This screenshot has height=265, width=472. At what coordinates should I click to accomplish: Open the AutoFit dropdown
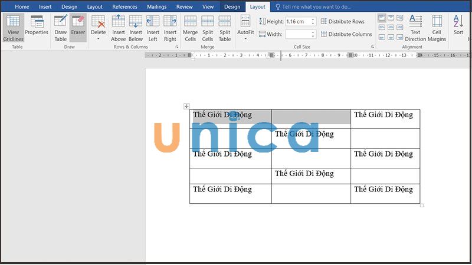[x=245, y=28]
